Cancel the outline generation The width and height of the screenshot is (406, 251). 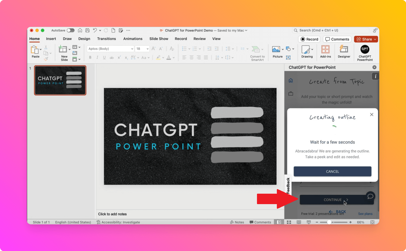pos(332,171)
